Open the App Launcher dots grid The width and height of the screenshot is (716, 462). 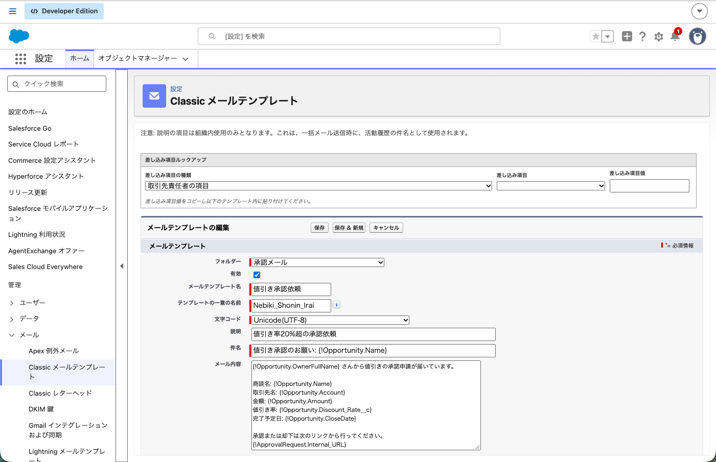tap(20, 59)
